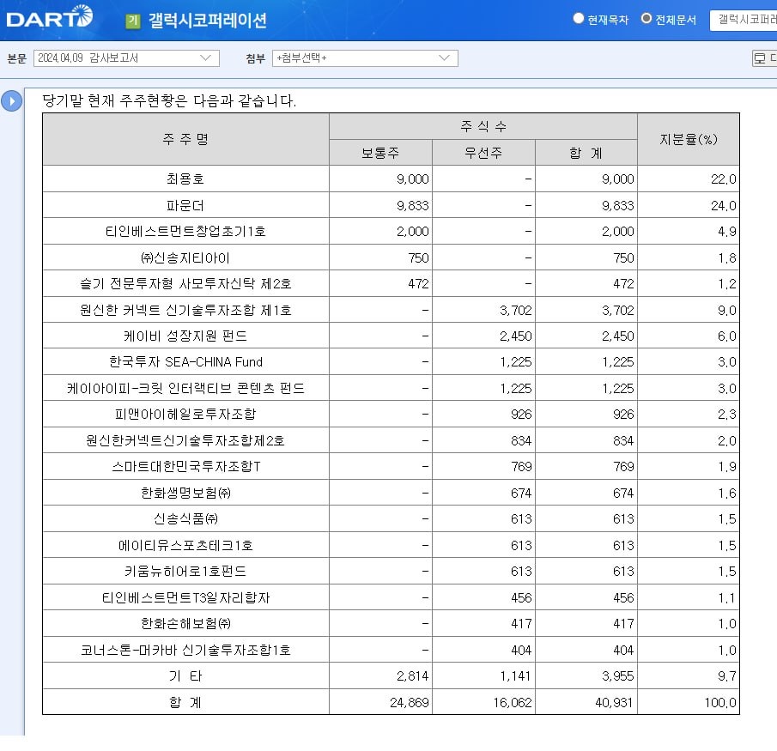Click the search input with 갤럭시코퍼레이션
777x751 pixels.
[744, 20]
